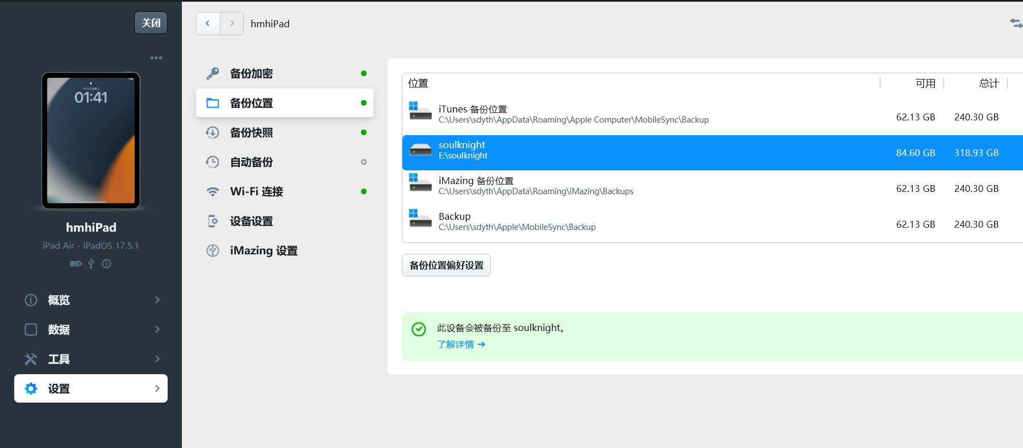The height and width of the screenshot is (448, 1023).
Task: Expand the 概览 section chevron
Action: (x=157, y=300)
